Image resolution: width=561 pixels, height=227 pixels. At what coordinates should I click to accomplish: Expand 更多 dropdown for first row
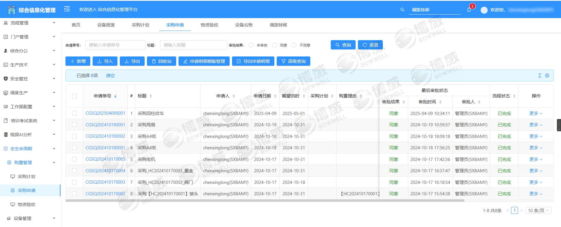click(x=536, y=113)
